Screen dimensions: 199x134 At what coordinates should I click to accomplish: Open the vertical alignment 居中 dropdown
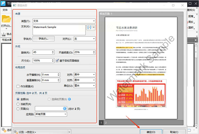[x=85, y=80]
